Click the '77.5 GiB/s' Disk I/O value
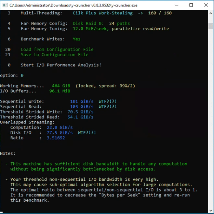 [x=59, y=133]
